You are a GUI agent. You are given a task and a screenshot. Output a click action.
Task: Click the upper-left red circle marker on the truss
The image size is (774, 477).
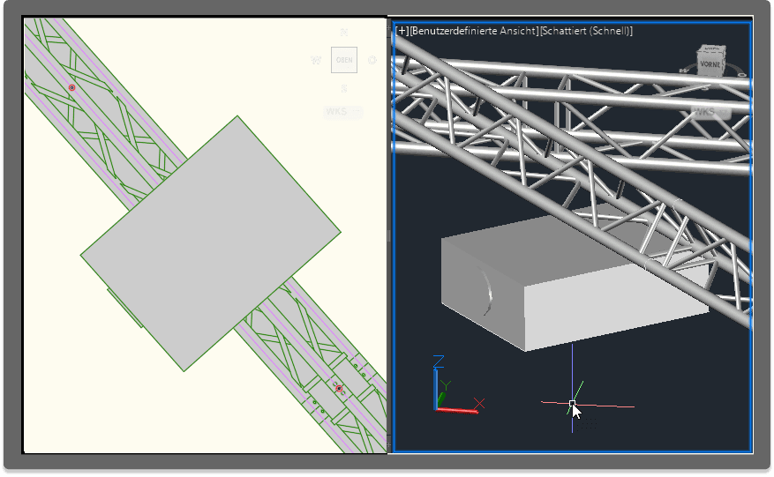pyautogui.click(x=72, y=87)
